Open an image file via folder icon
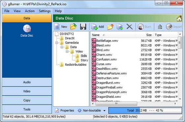Image resolution: width=185 pixels, height=122 pixels. [73, 26]
